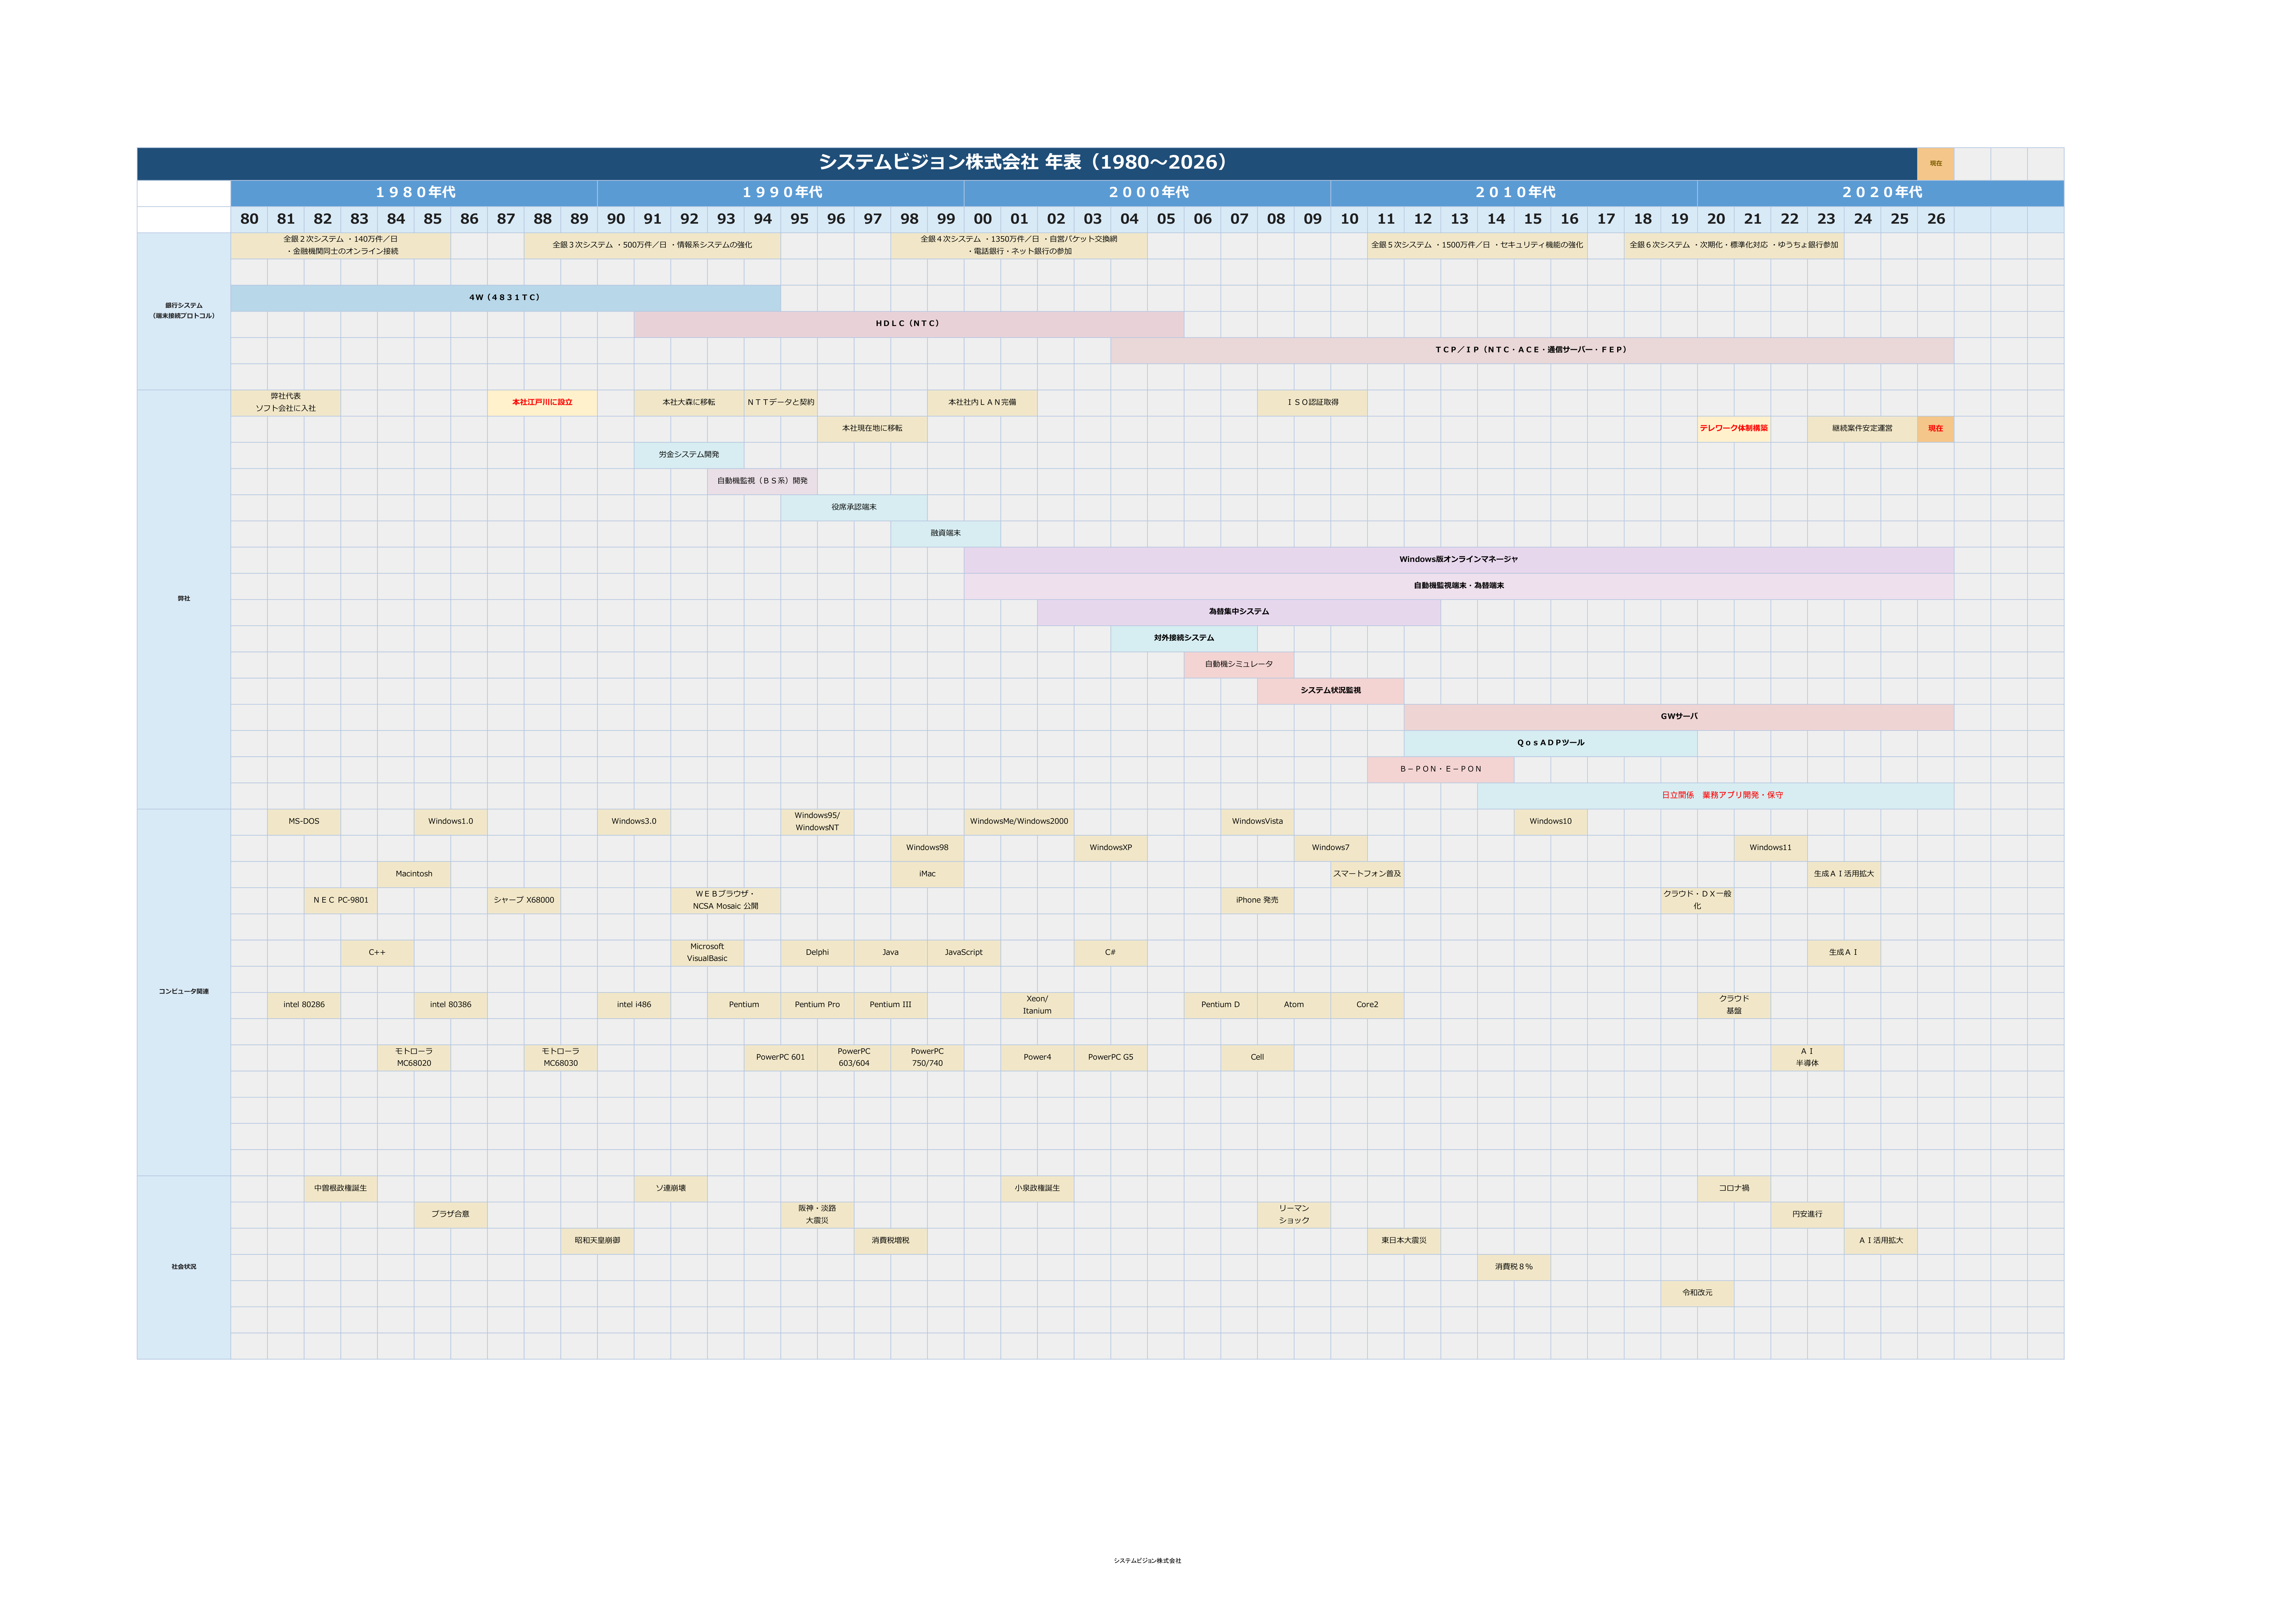Select "本社現在地に移転" cell
This screenshot has width=2296, height=1624.
872,429
